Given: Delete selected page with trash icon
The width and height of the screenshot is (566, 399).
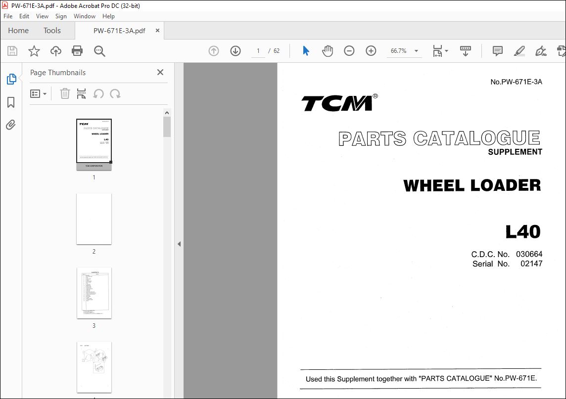Looking at the screenshot, I should coord(65,94).
